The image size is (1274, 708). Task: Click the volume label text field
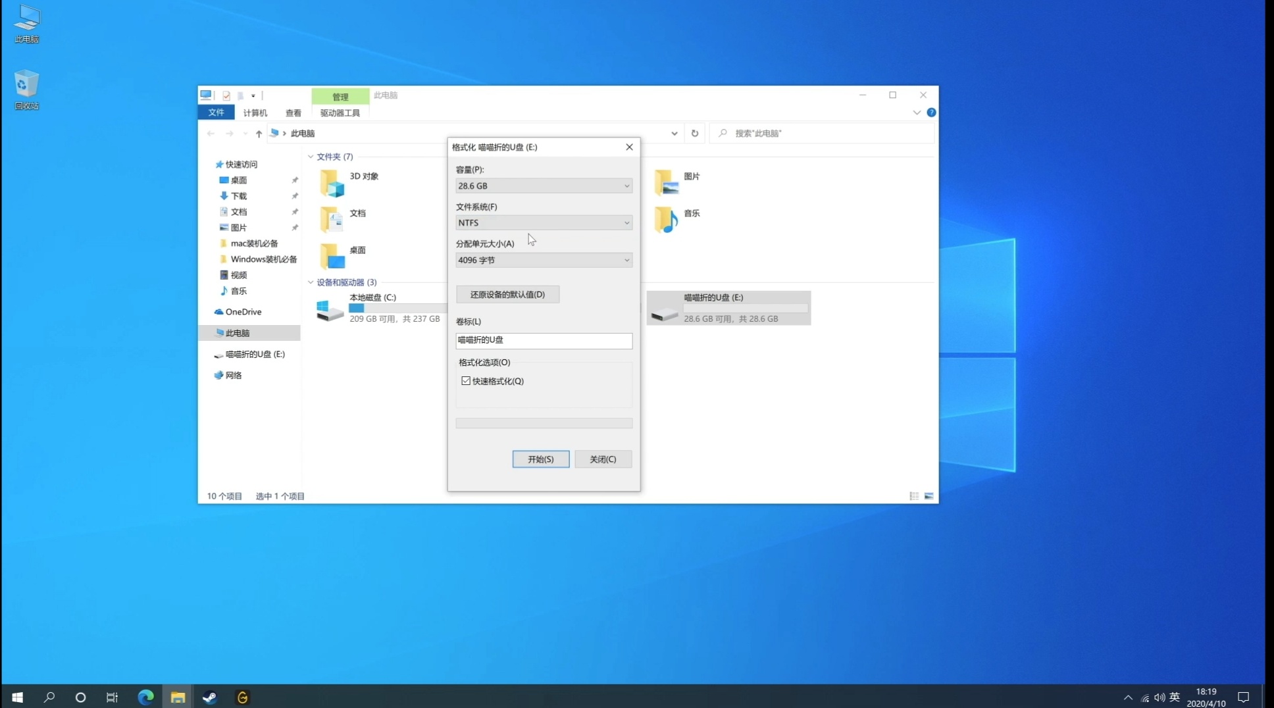544,340
